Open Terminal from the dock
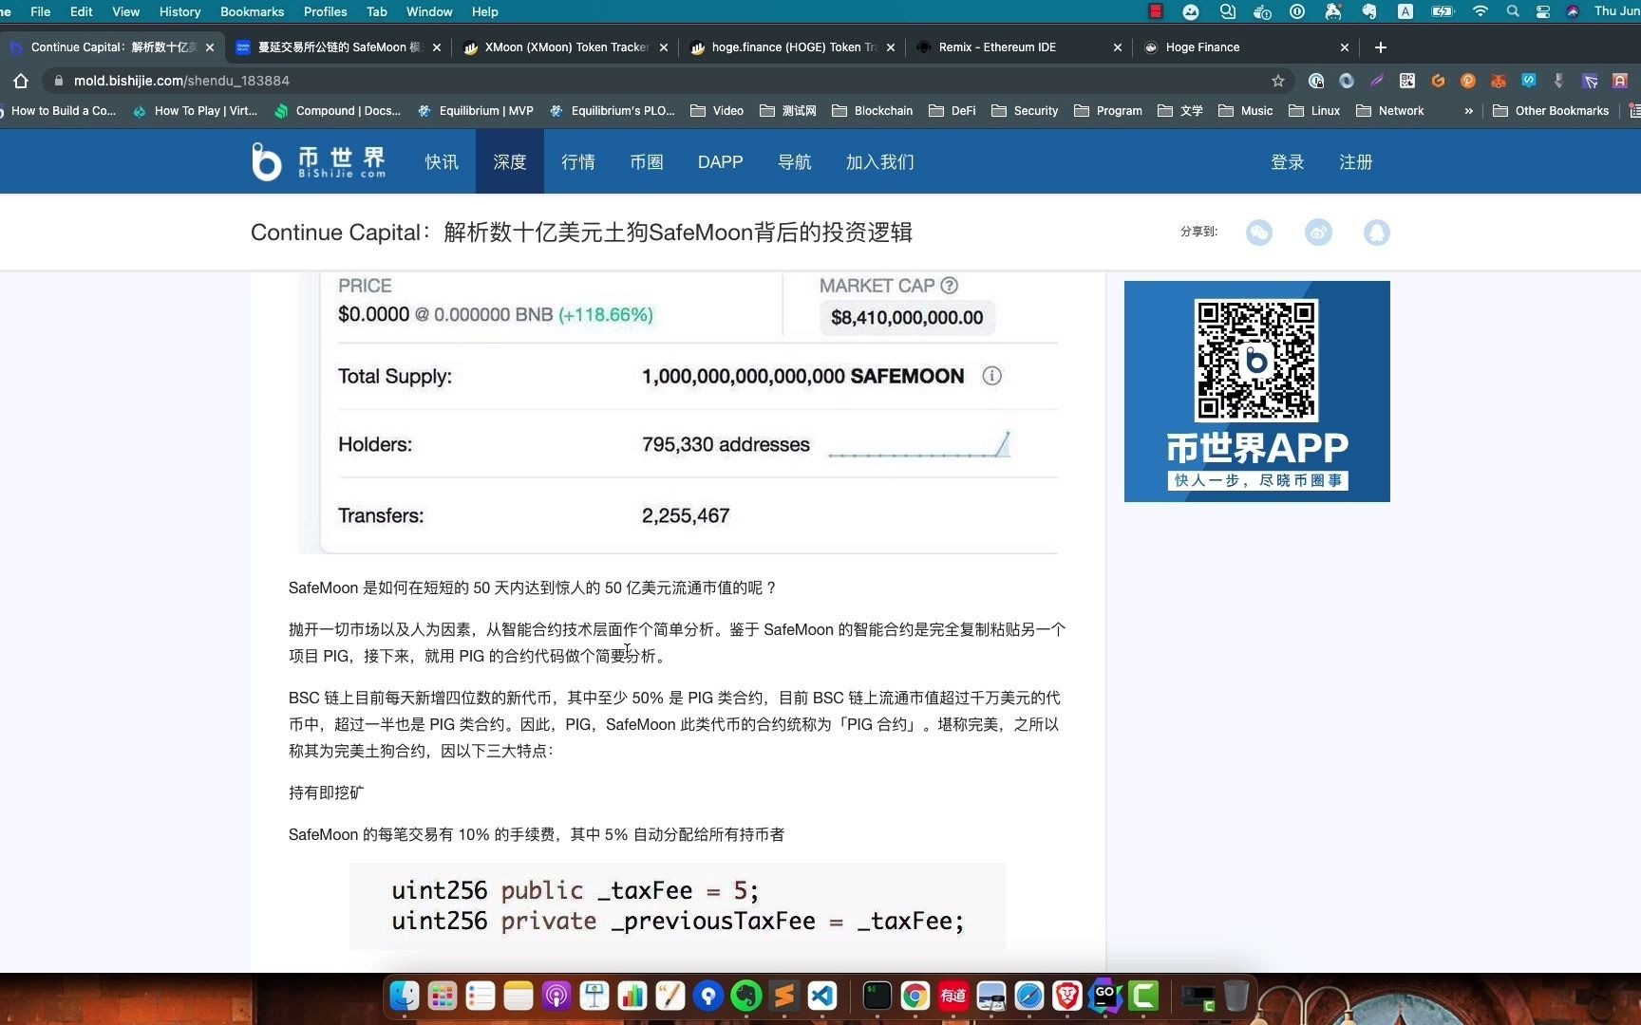Image resolution: width=1641 pixels, height=1025 pixels. pos(877,996)
